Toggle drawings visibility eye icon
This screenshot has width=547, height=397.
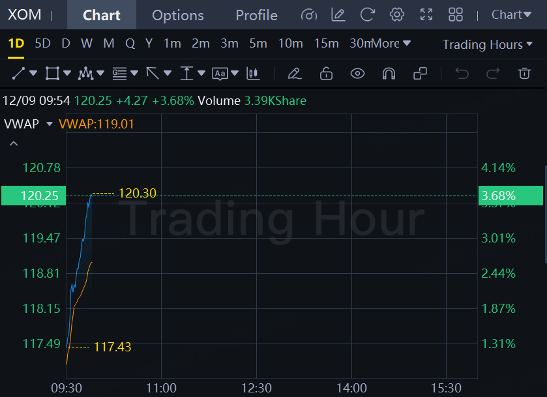coord(357,74)
